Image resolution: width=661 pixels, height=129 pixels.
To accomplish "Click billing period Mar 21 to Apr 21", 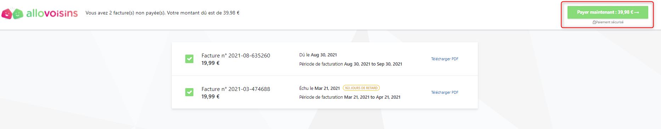I will pyautogui.click(x=350, y=97).
